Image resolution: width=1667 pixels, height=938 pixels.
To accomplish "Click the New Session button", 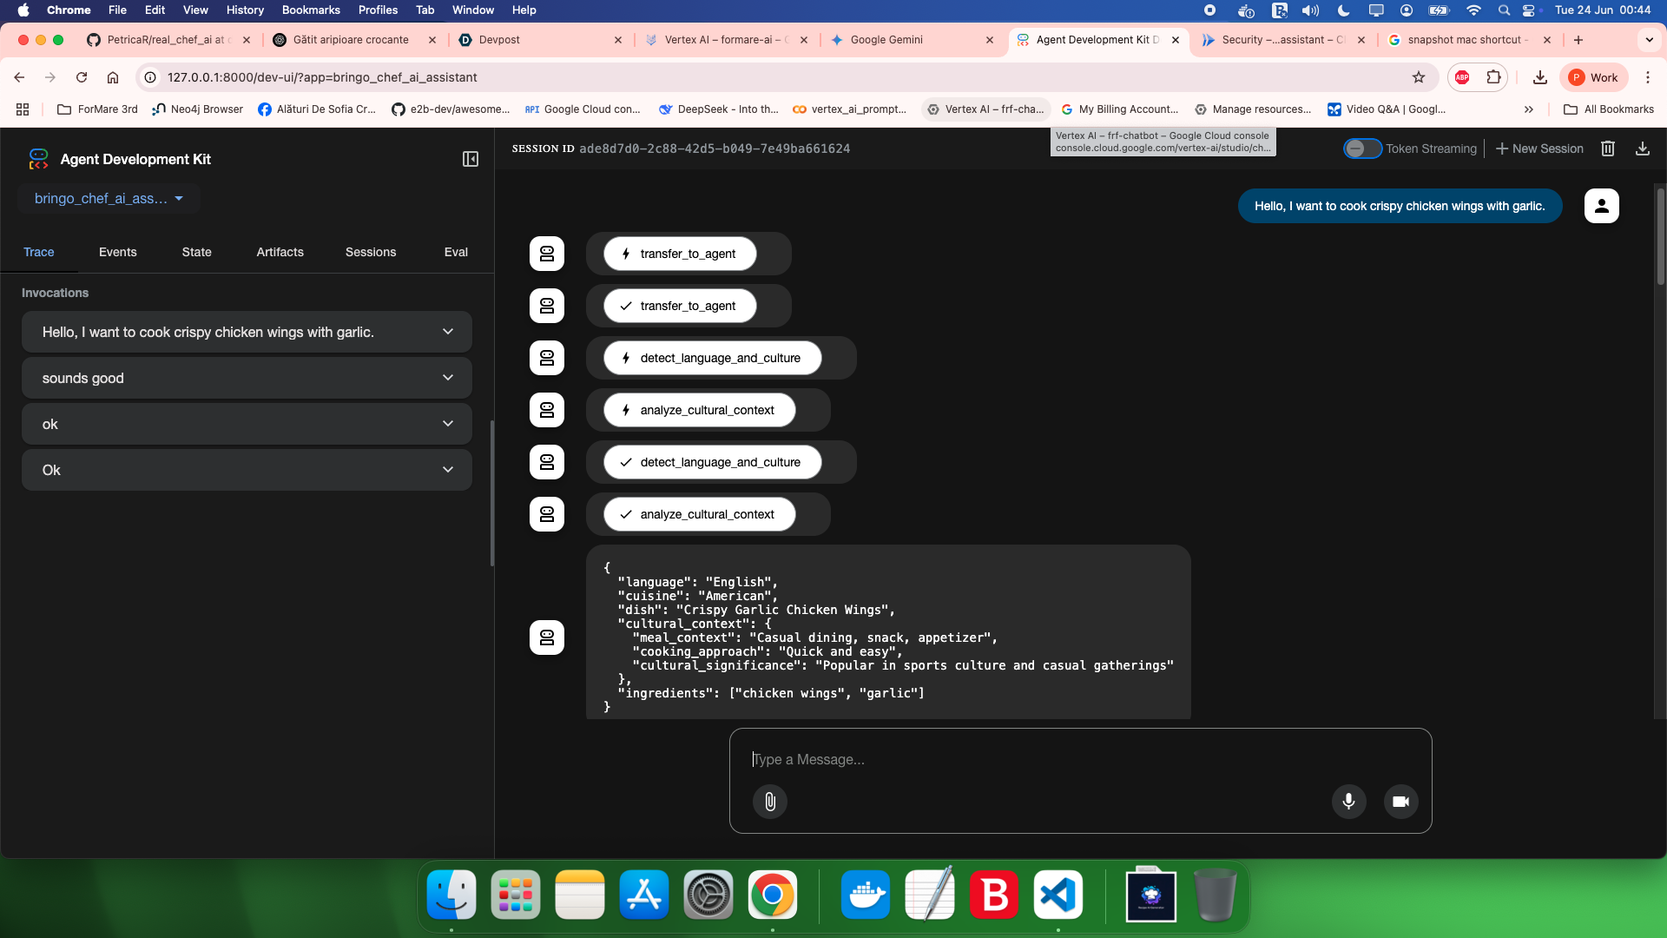I will click(x=1539, y=149).
